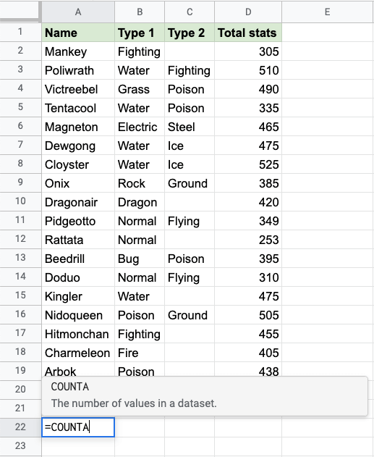Image resolution: width=374 pixels, height=457 pixels.
Task: Select the cell containing Nidoqueen
Action: [x=78, y=315]
